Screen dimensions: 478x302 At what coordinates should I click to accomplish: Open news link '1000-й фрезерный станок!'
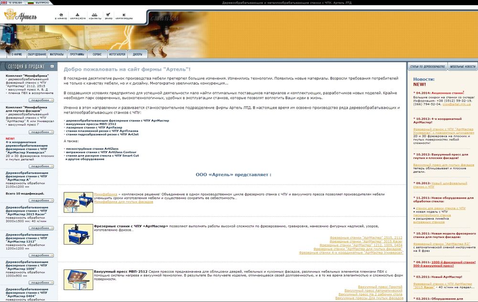click(x=453, y=262)
